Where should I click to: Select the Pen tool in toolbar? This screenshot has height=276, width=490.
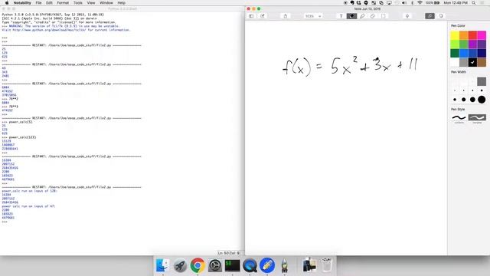tap(351, 16)
